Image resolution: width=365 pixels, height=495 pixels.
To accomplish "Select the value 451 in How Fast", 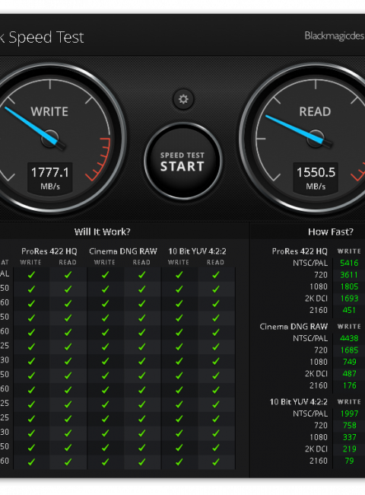I will point(349,310).
